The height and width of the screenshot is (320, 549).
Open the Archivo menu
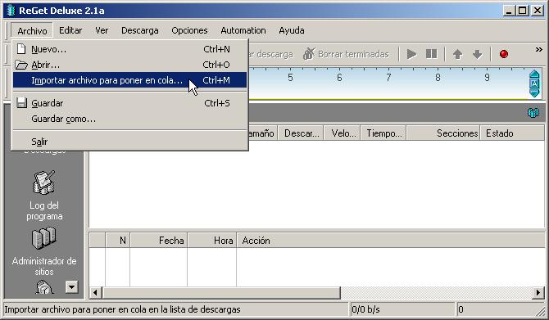[32, 31]
